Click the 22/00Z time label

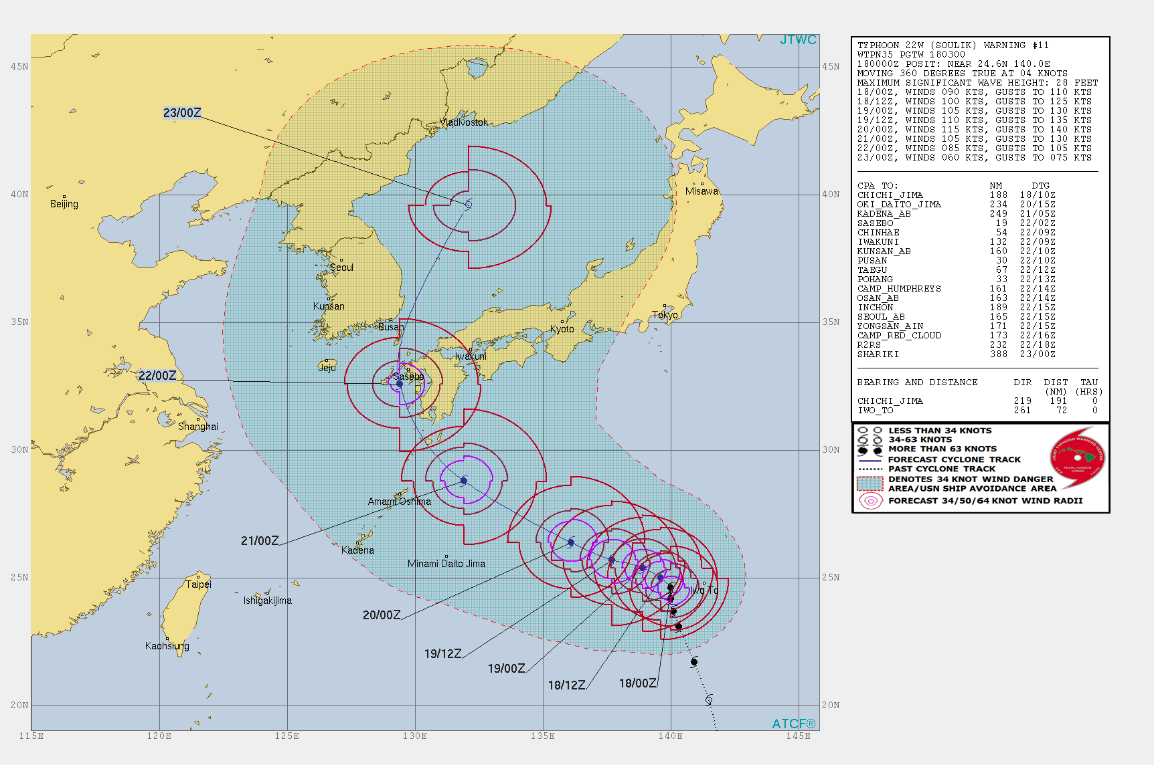[x=157, y=376]
